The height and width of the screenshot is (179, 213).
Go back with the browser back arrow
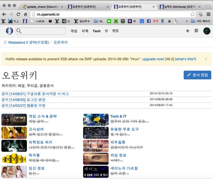point(4,14)
